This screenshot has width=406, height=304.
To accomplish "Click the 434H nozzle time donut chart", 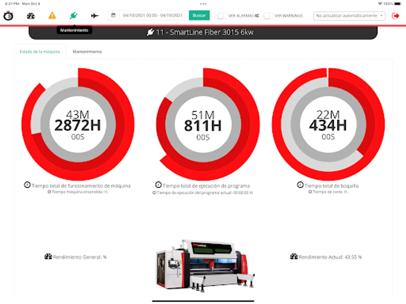I will click(x=328, y=125).
